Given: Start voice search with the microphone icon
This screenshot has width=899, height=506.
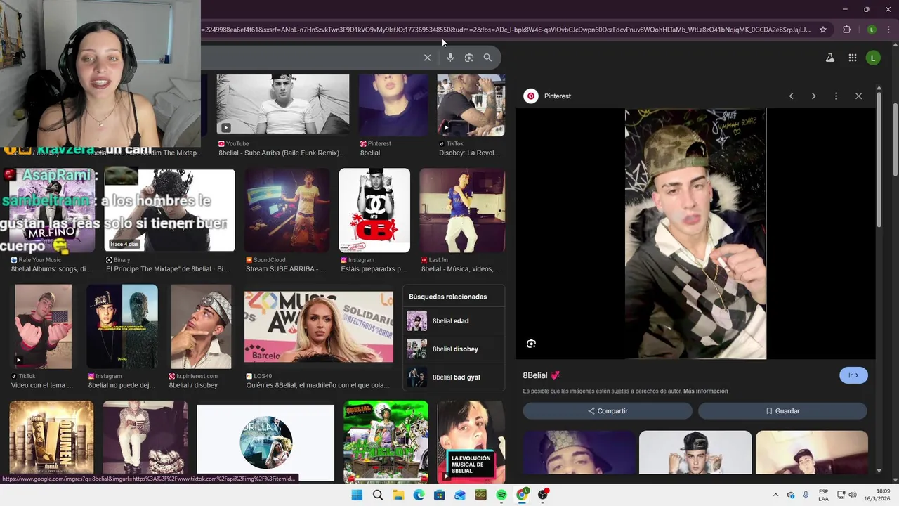Looking at the screenshot, I should [x=450, y=58].
